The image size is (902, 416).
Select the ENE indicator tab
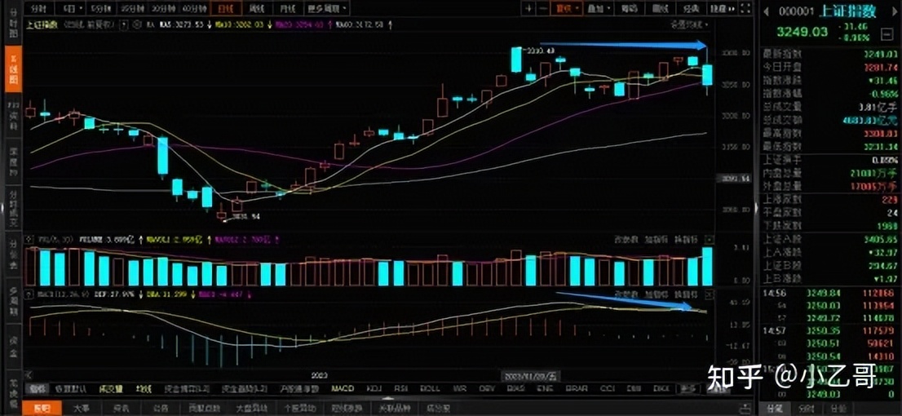[546, 389]
